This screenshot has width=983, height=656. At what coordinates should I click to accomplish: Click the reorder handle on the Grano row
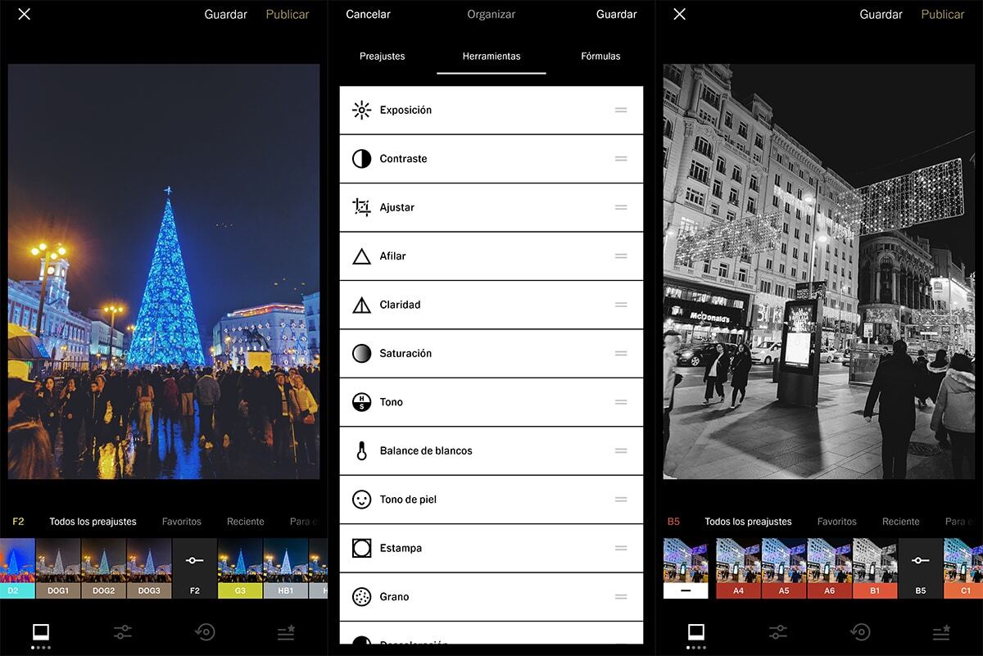click(x=621, y=597)
